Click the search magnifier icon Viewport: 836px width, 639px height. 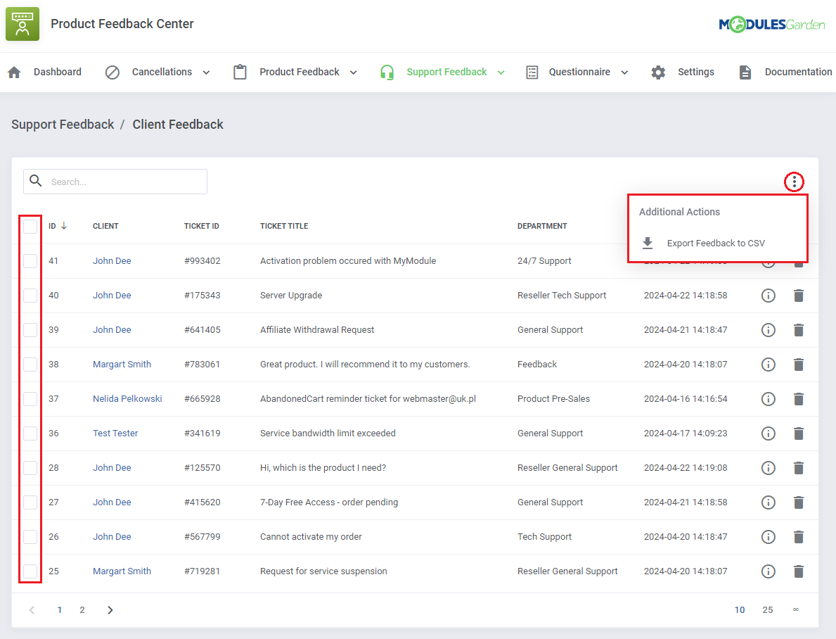tap(36, 181)
